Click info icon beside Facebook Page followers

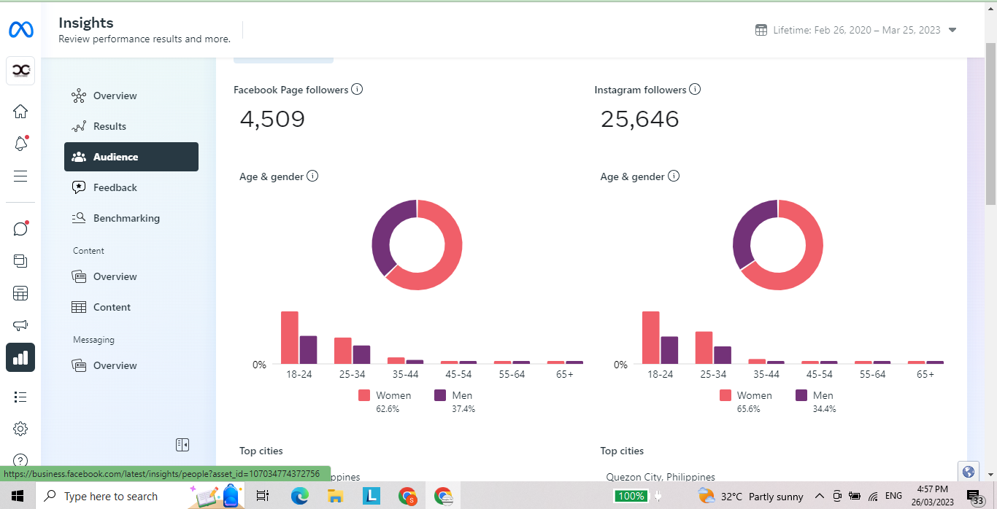coord(357,89)
